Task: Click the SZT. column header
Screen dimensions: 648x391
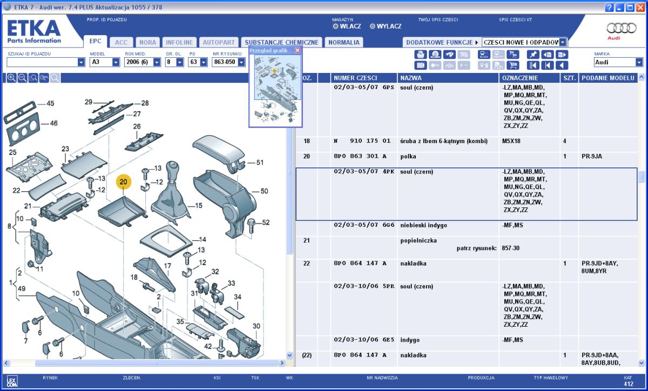Action: pos(569,78)
